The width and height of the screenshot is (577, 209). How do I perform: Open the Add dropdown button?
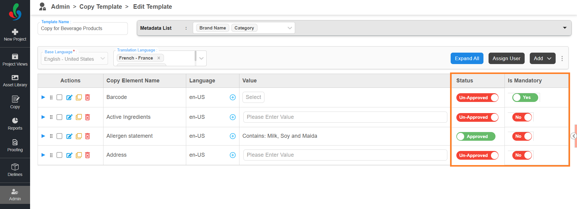542,58
